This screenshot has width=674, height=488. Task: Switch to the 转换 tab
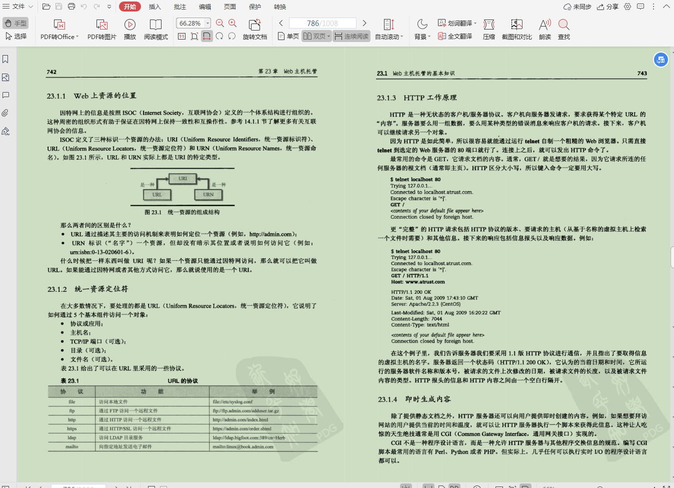pyautogui.click(x=280, y=7)
